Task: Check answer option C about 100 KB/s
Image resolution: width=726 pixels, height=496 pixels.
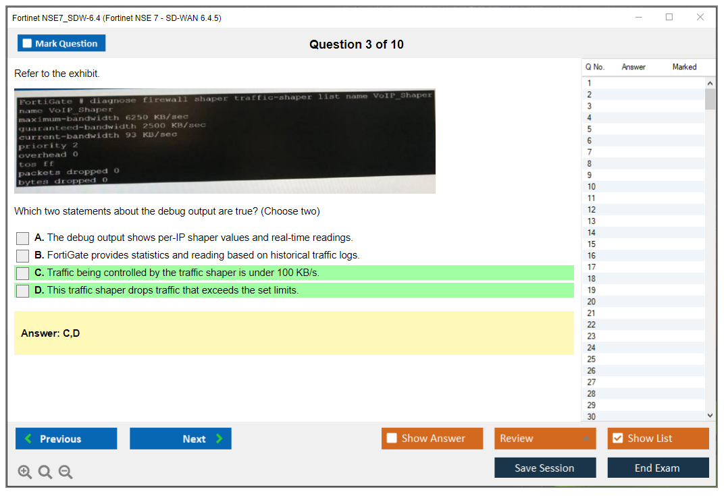Action: [x=23, y=273]
